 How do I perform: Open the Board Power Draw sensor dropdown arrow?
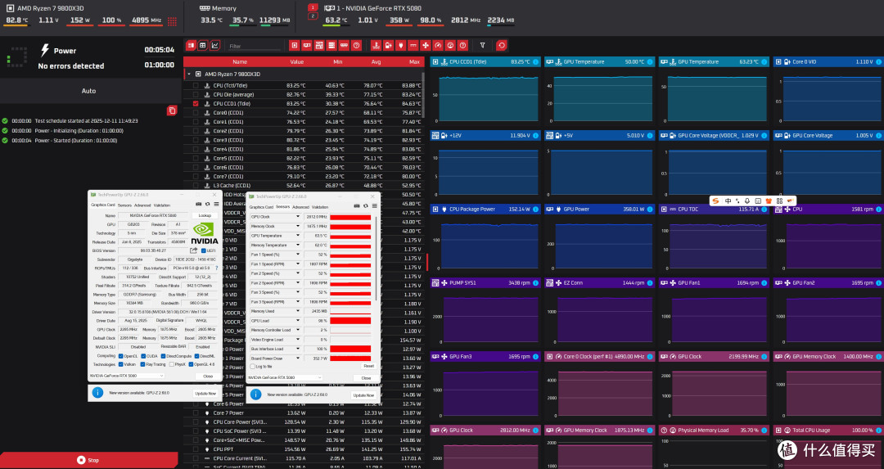(x=298, y=359)
